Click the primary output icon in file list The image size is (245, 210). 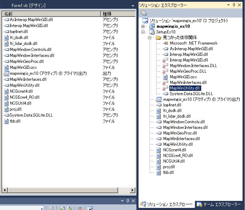click(6, 73)
